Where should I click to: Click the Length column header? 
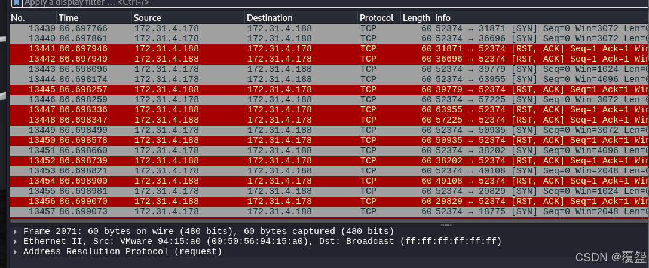click(416, 18)
